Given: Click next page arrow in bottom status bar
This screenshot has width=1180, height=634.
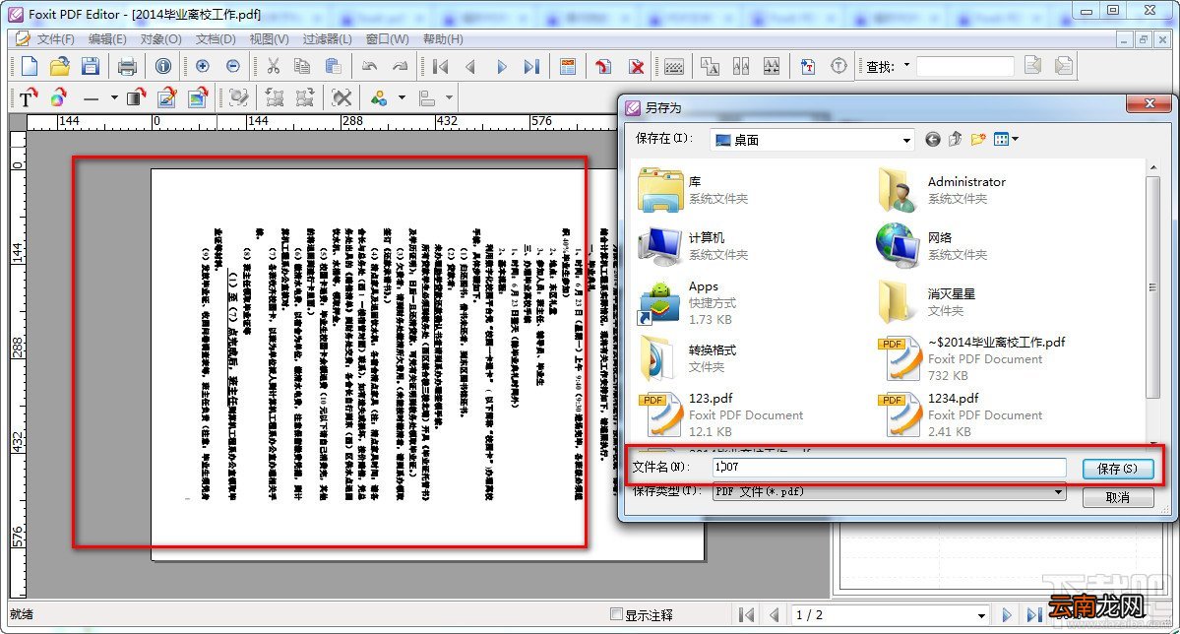Looking at the screenshot, I should (x=1006, y=615).
